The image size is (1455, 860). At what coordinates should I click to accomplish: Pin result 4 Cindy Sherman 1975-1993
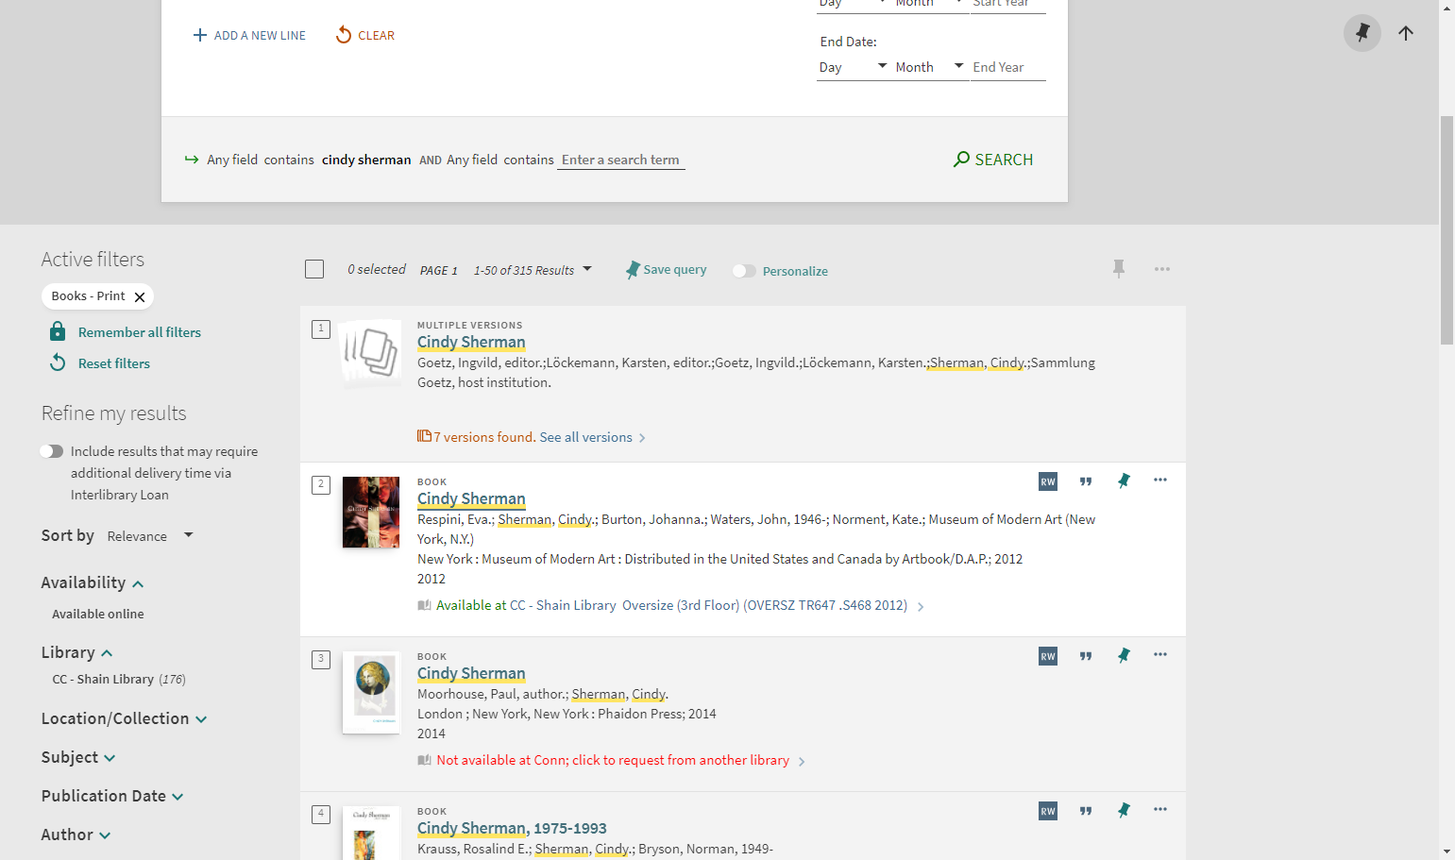pyautogui.click(x=1124, y=811)
